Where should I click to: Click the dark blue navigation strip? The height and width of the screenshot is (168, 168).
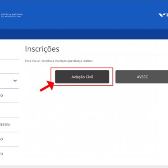coord(84,34)
